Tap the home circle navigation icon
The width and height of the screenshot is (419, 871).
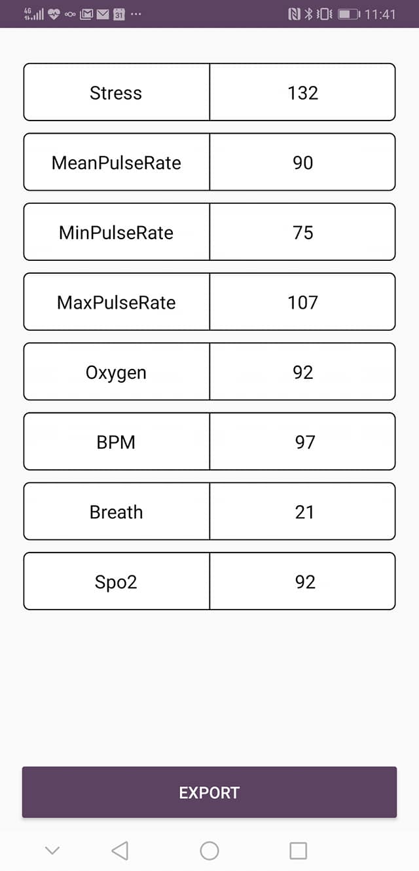pyautogui.click(x=209, y=851)
